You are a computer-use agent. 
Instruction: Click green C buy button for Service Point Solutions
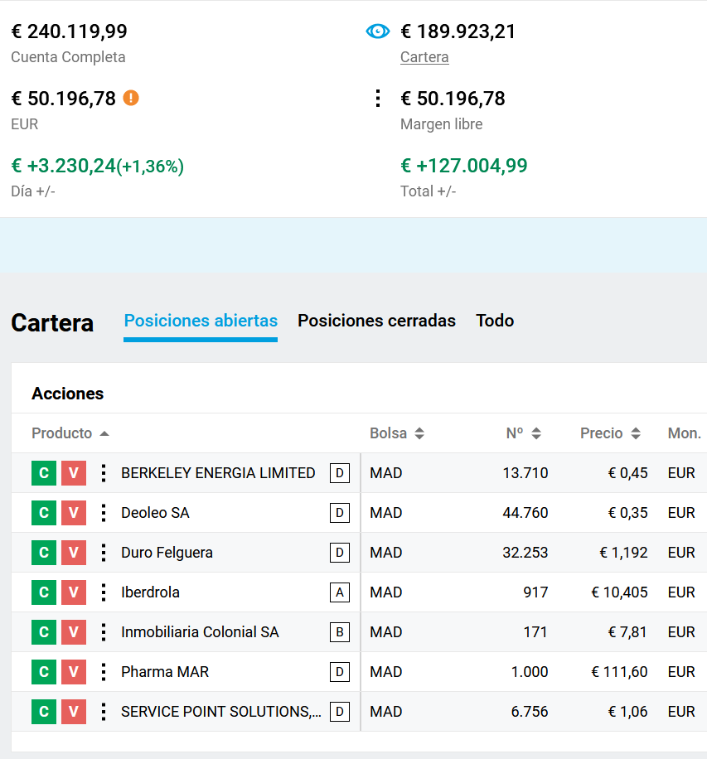[44, 711]
